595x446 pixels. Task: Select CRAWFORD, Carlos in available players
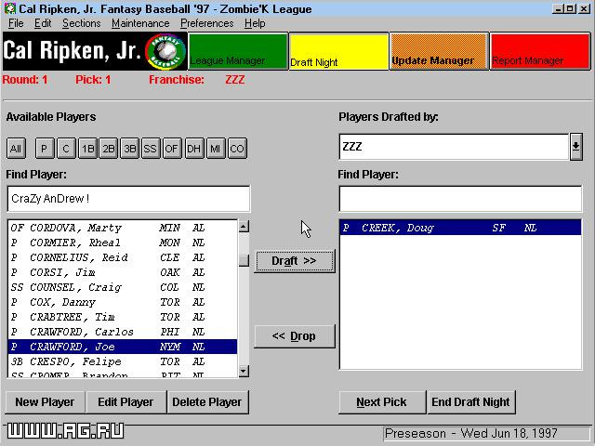click(123, 332)
